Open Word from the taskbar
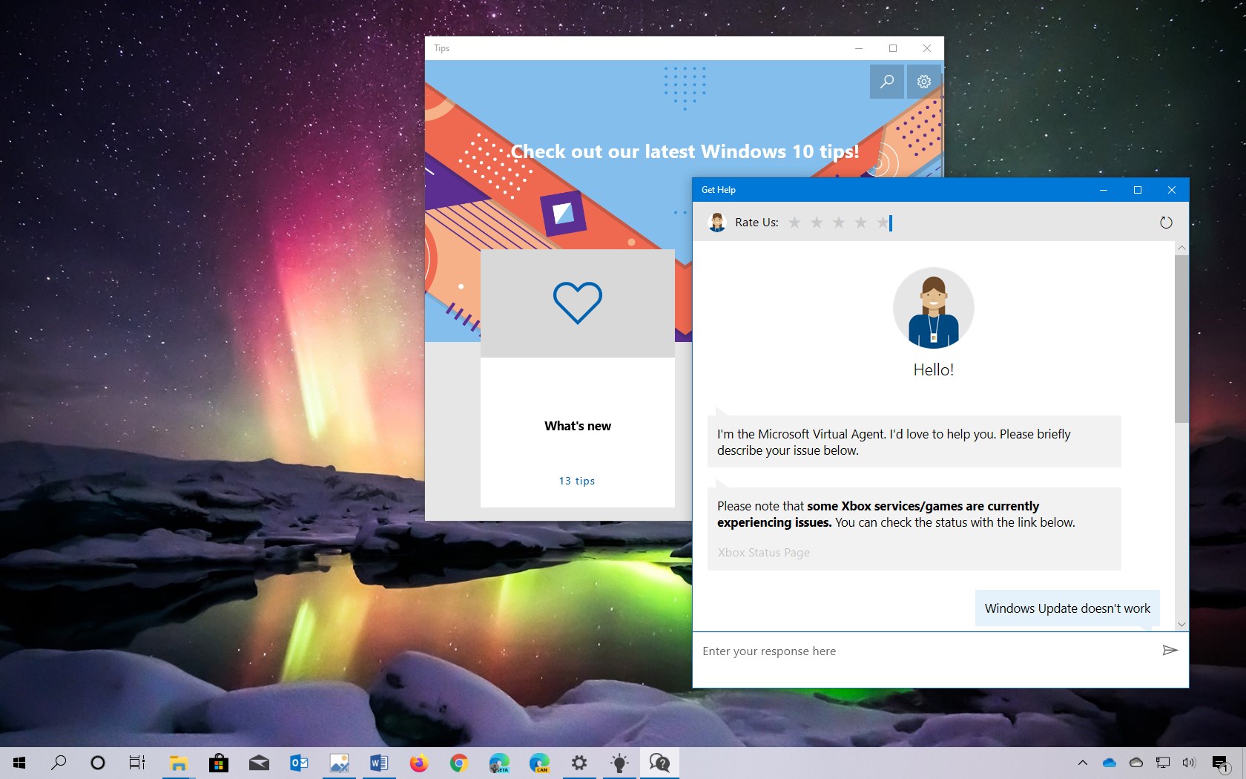Viewport: 1246px width, 779px height. tap(379, 763)
